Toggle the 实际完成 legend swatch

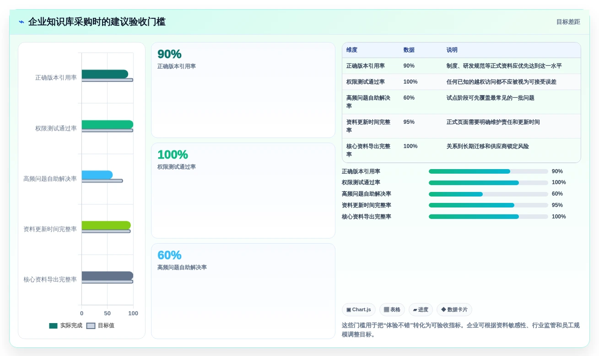[54, 326]
